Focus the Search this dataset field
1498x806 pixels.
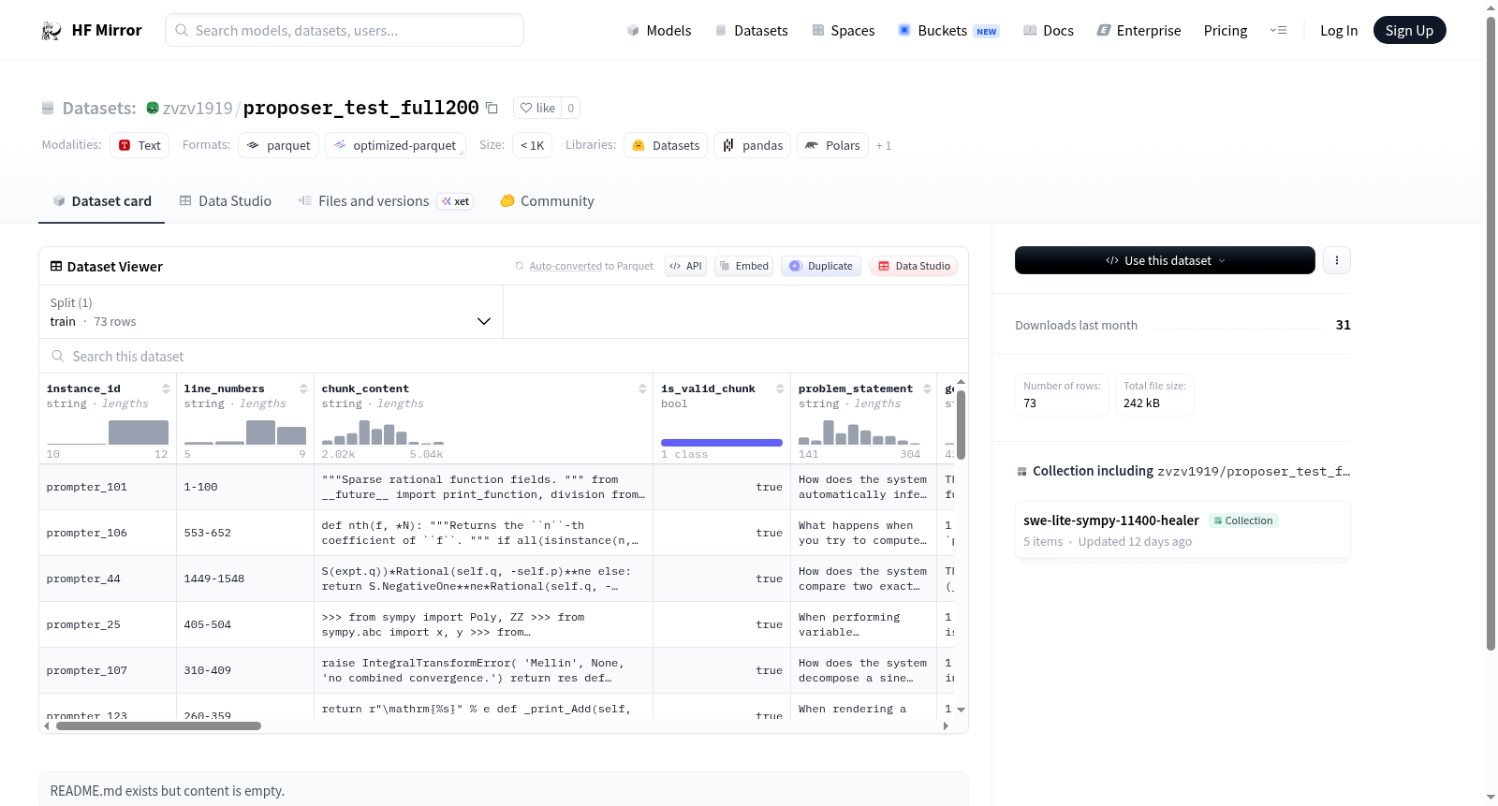(x=504, y=356)
